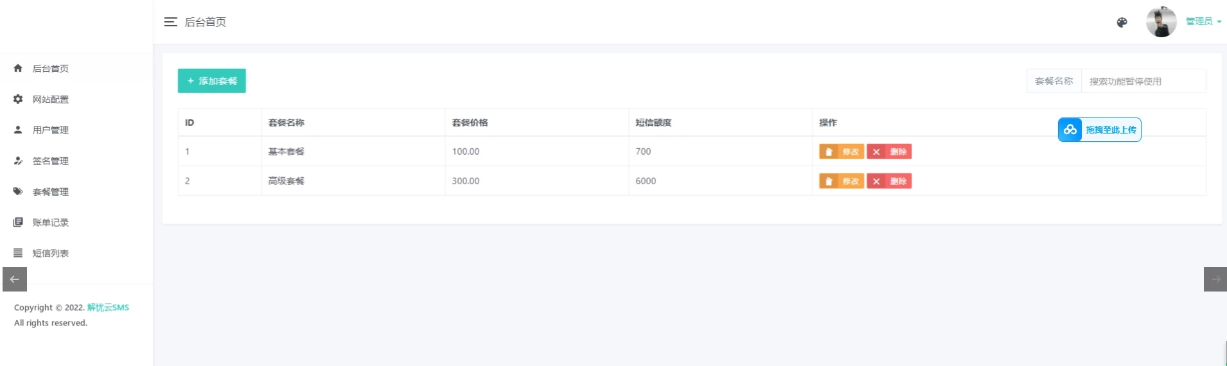Open 账单记录 in the sidebar menu
The width and height of the screenshot is (1227, 366).
(51, 223)
